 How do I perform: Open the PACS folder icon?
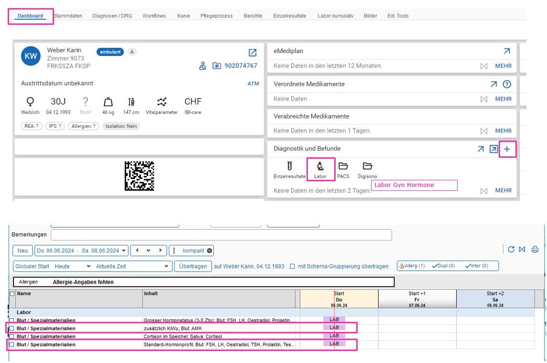[343, 166]
